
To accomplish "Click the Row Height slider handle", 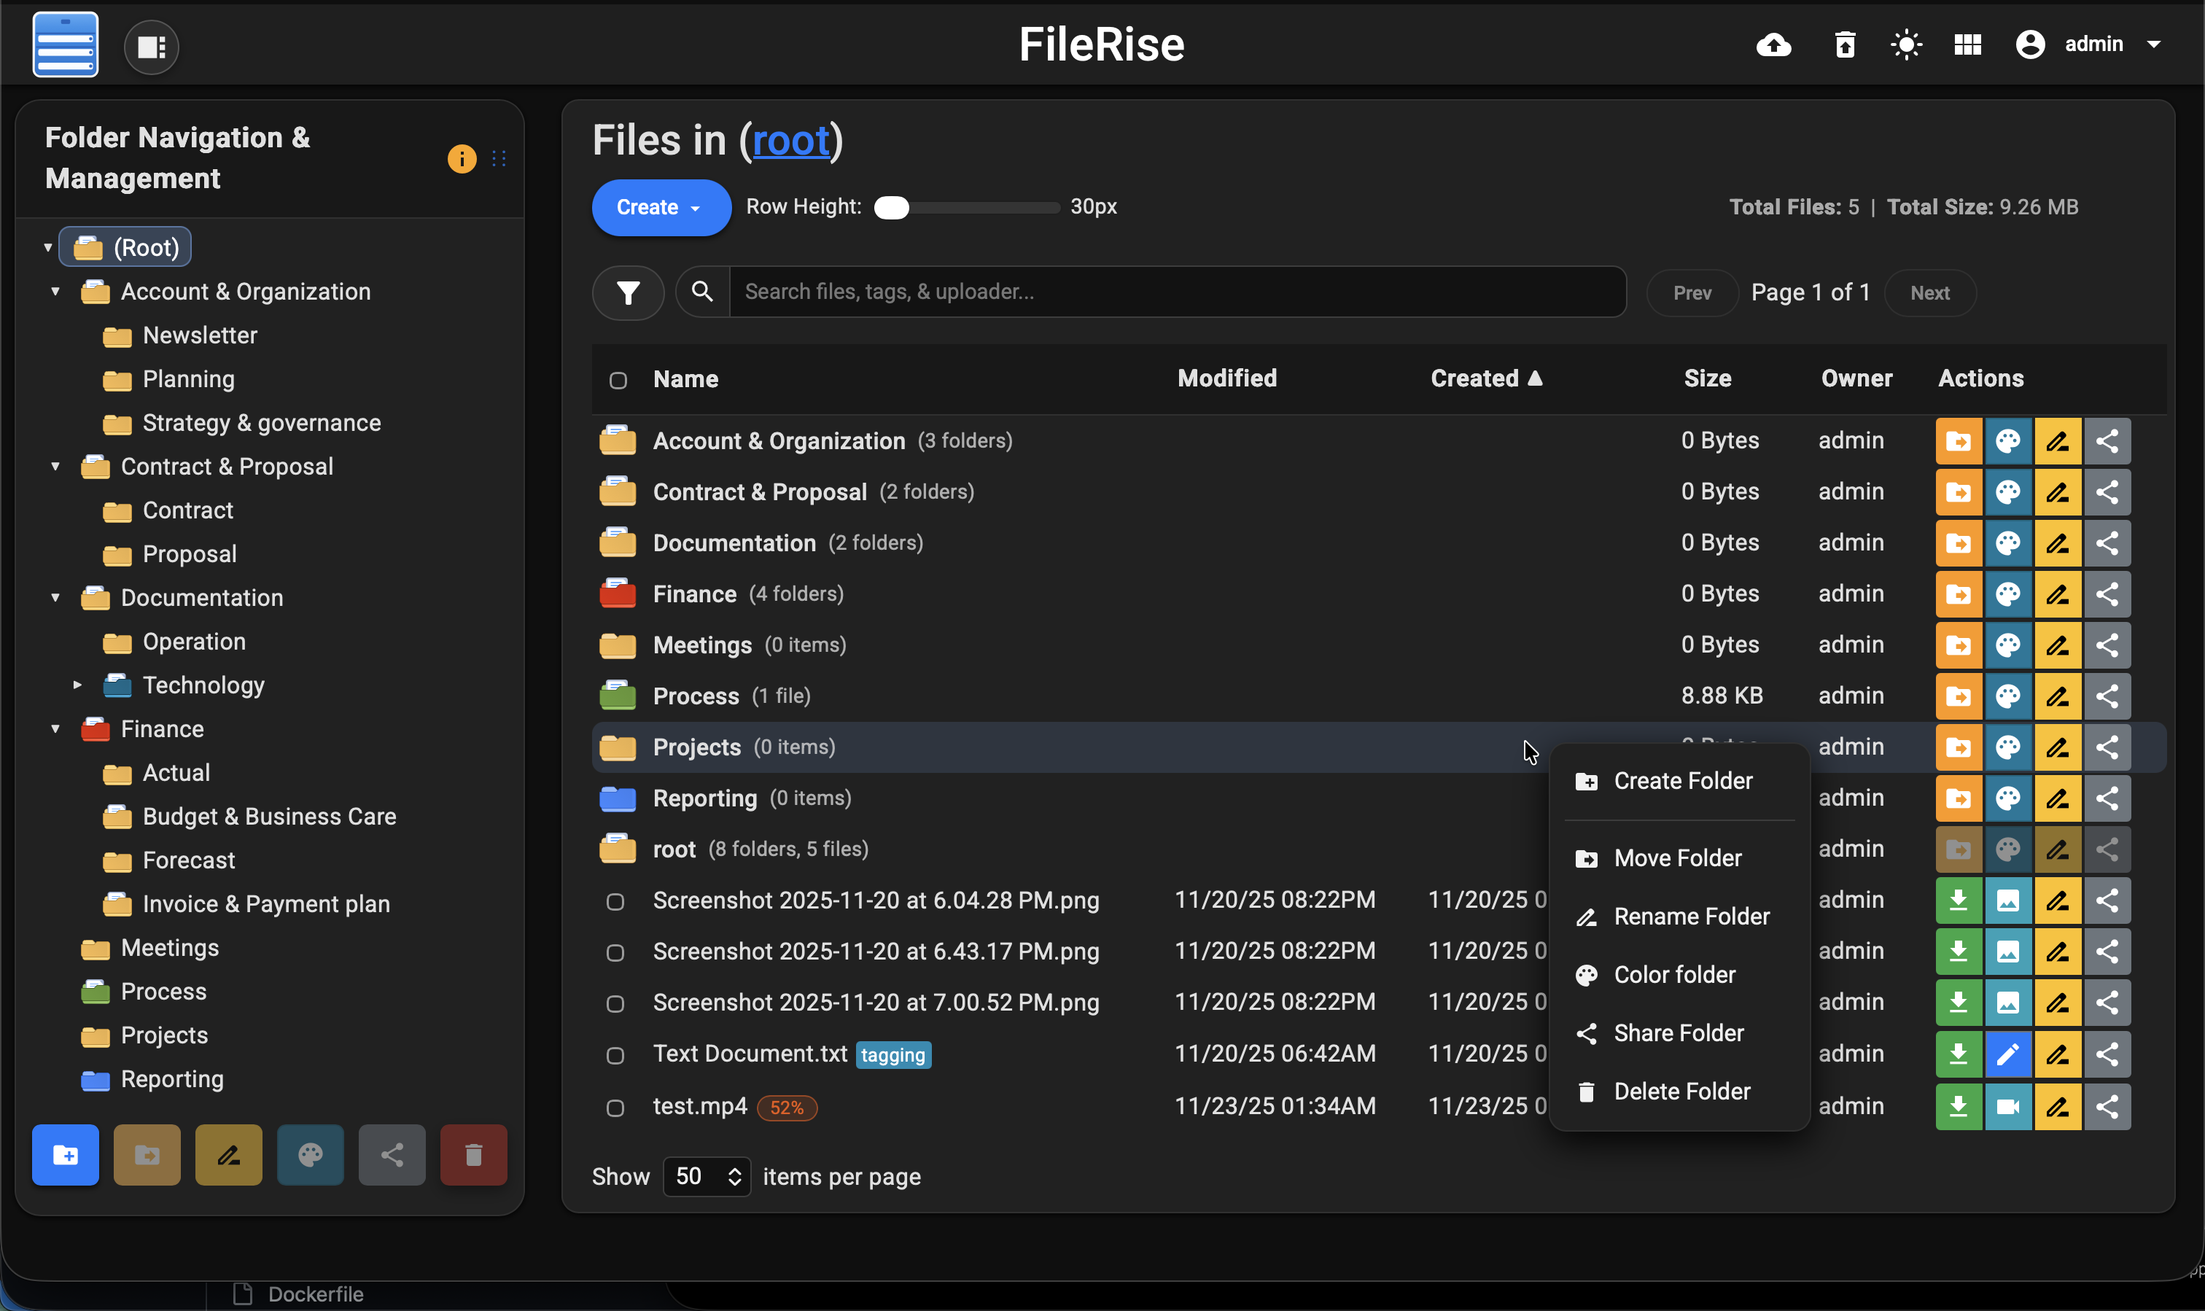I will tap(891, 208).
